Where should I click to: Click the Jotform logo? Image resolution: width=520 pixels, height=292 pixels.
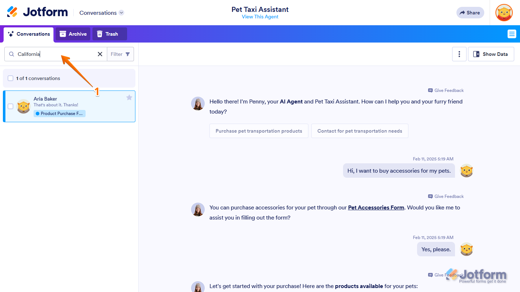pos(37,12)
